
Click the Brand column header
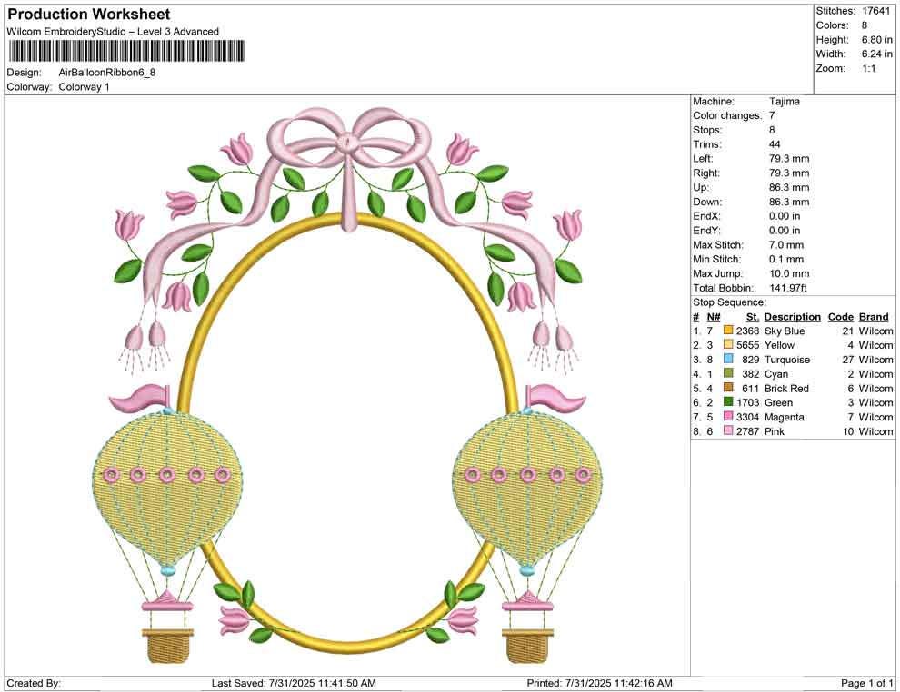[x=874, y=316]
